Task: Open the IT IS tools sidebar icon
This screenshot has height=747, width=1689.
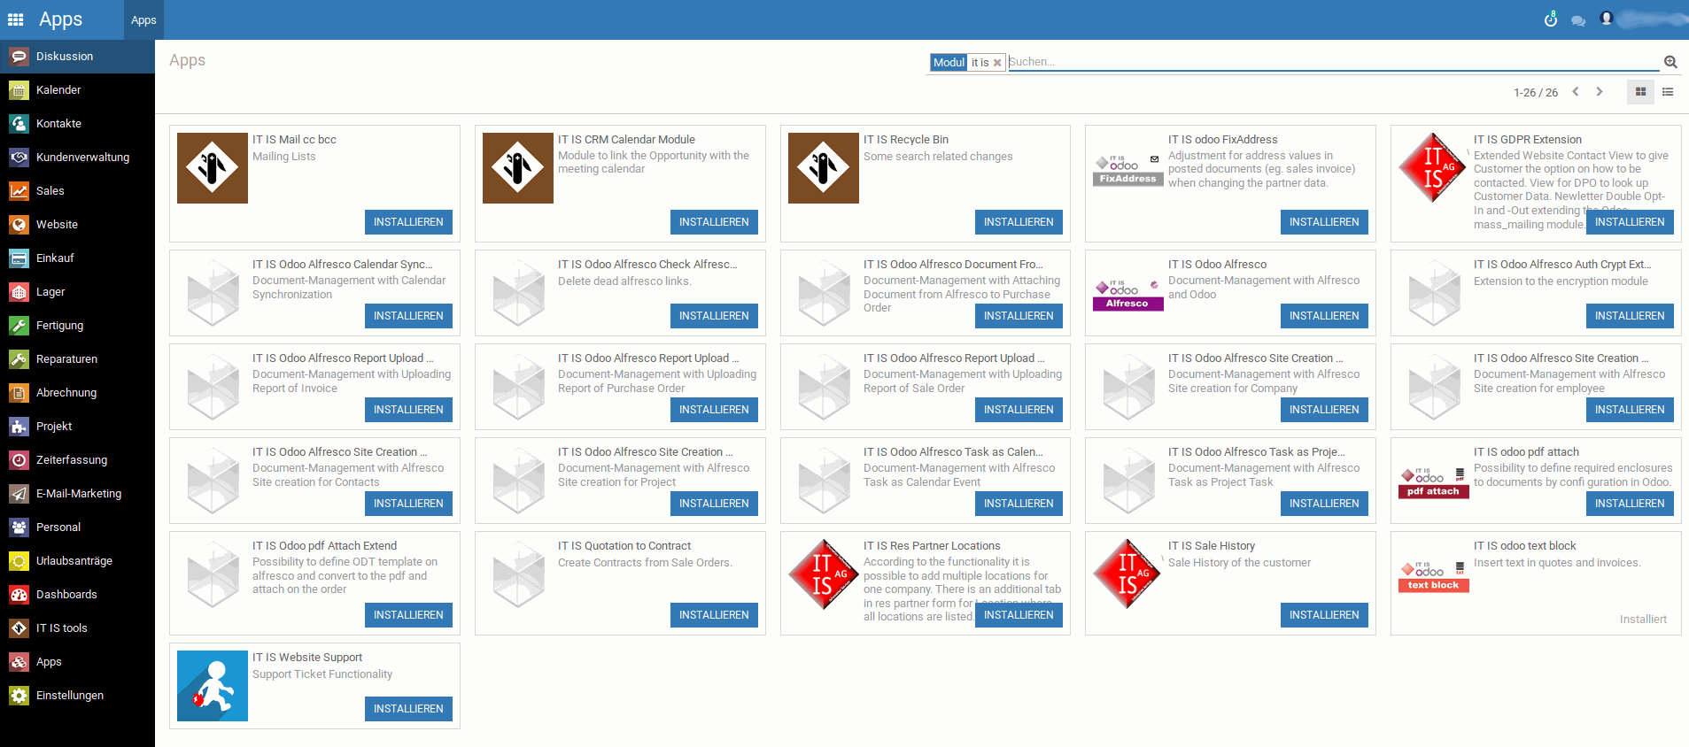Action: coord(19,628)
